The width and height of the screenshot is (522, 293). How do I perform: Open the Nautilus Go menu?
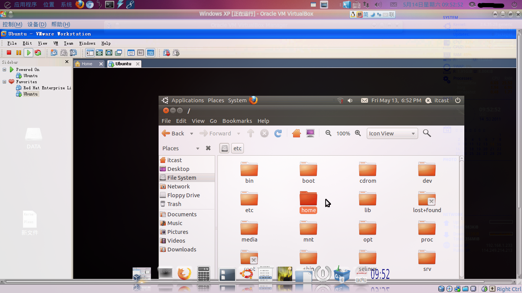coord(213,121)
